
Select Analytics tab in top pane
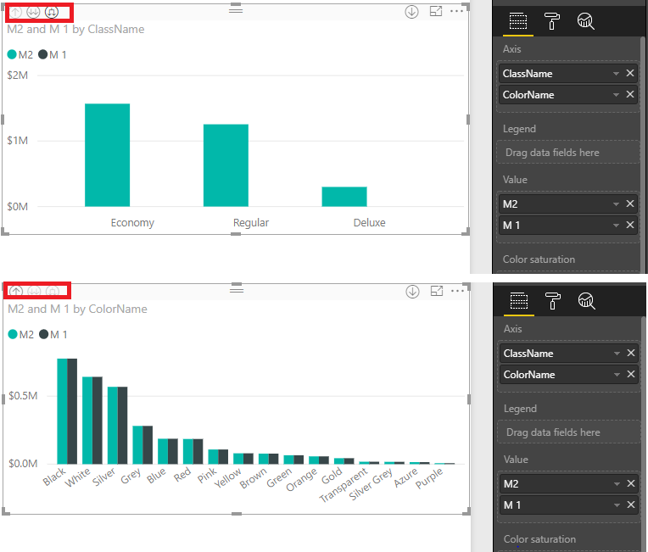coord(585,21)
